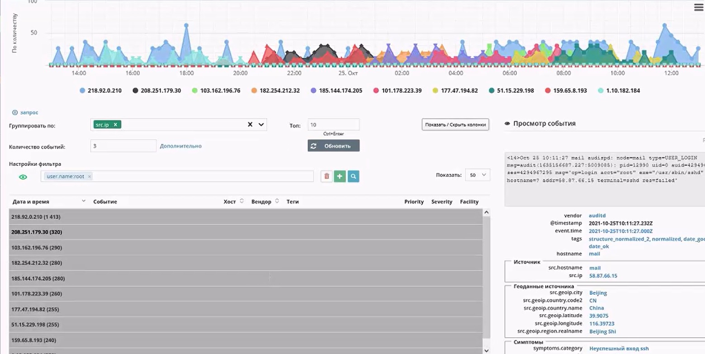705x354 pixels.
Task: Remove the src.ip grouping tag
Action: [115, 125]
